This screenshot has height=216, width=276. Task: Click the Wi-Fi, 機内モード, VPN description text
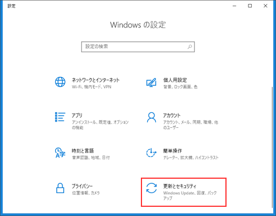point(91,87)
